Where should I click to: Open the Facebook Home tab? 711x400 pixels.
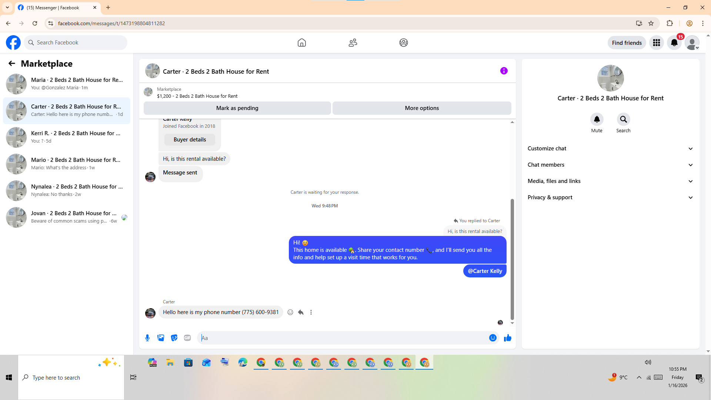(x=301, y=43)
